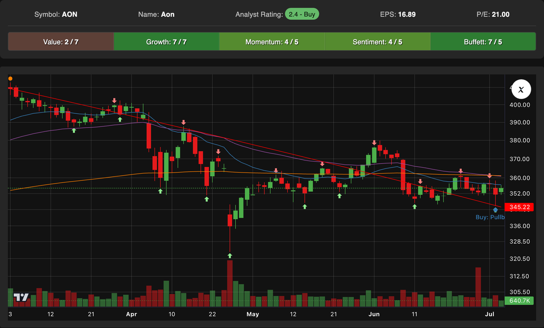Select the 352.00 price axis label

tap(520, 193)
